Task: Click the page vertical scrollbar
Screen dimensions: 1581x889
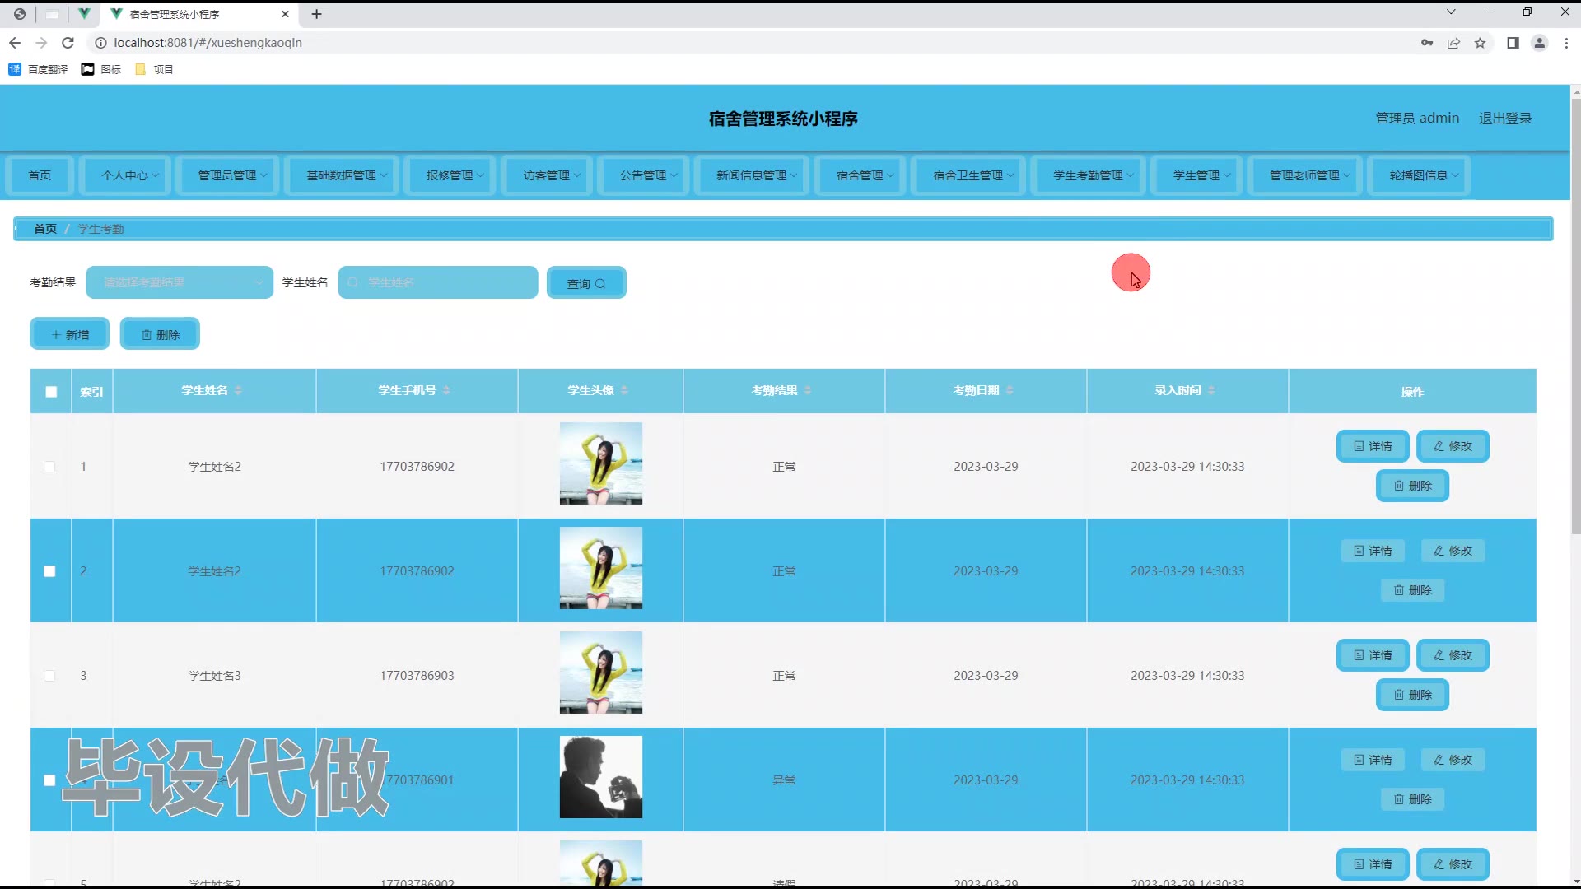Action: (x=1575, y=316)
